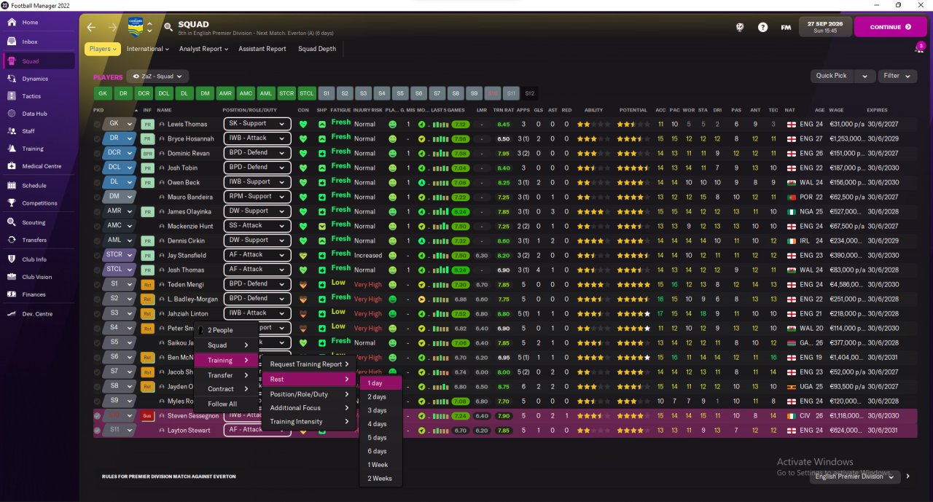Click the STCL position filter button
The image size is (933, 502).
coord(307,93)
